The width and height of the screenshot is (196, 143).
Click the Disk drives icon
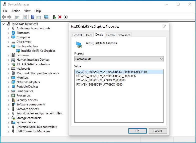click(13, 42)
